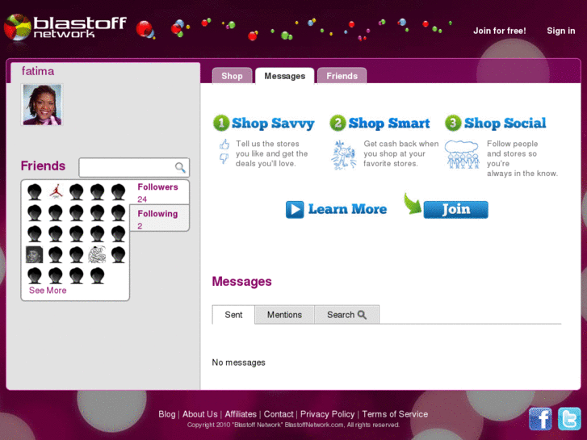This screenshot has width=587, height=440.
Task: Select the Following 2 tab
Action: pyautogui.click(x=160, y=219)
